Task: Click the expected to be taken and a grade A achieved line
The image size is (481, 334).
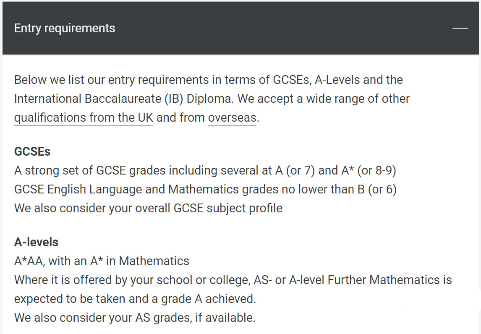Action: 135,299
